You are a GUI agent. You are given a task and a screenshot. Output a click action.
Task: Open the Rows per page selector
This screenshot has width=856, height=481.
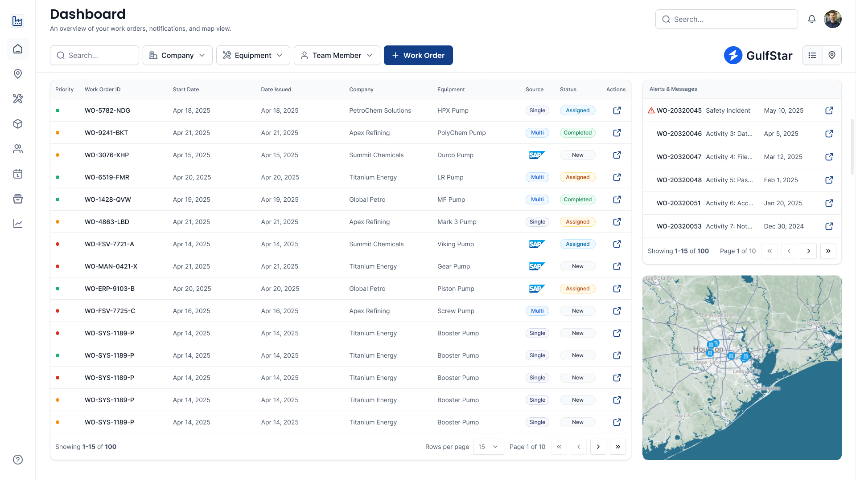point(488,447)
